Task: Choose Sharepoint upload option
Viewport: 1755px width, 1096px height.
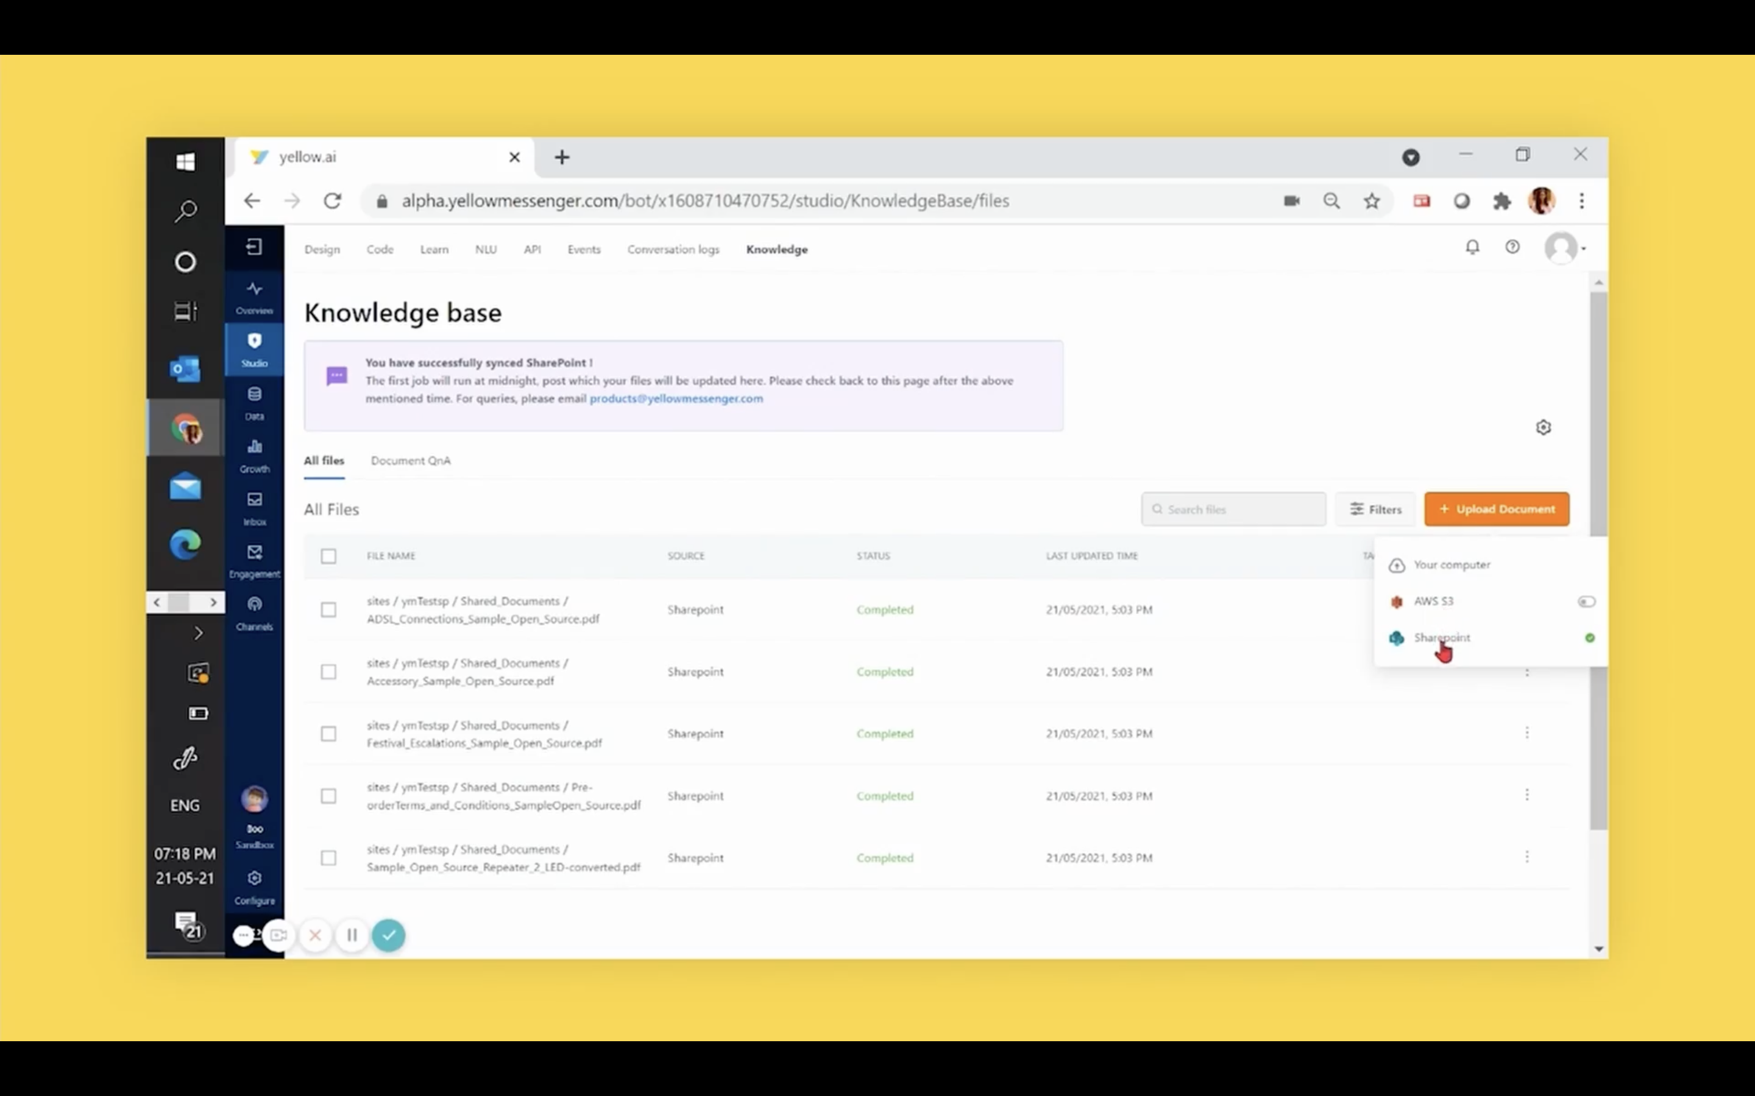Action: pyautogui.click(x=1491, y=638)
